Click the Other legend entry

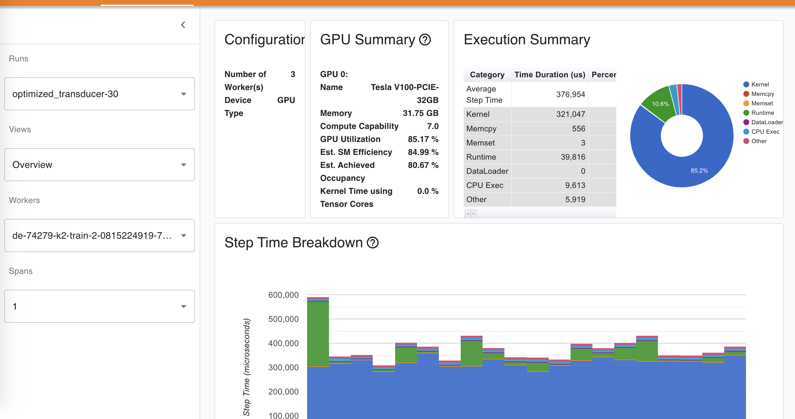point(759,141)
